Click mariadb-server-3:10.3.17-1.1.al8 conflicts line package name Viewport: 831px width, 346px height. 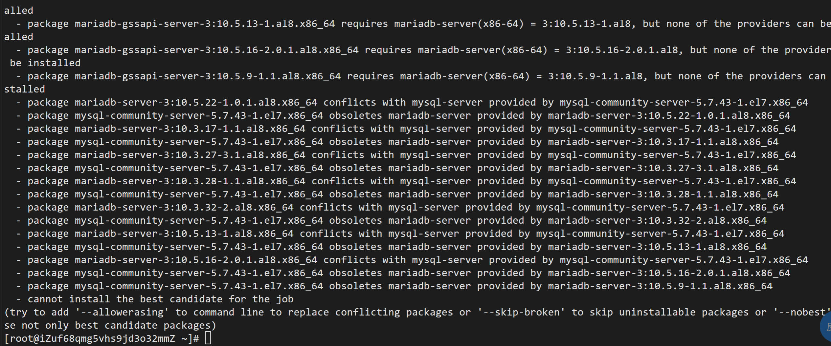tap(190, 129)
